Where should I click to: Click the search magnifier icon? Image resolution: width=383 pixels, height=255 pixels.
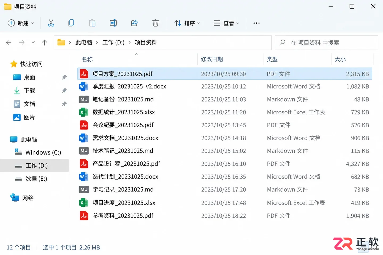(282, 42)
